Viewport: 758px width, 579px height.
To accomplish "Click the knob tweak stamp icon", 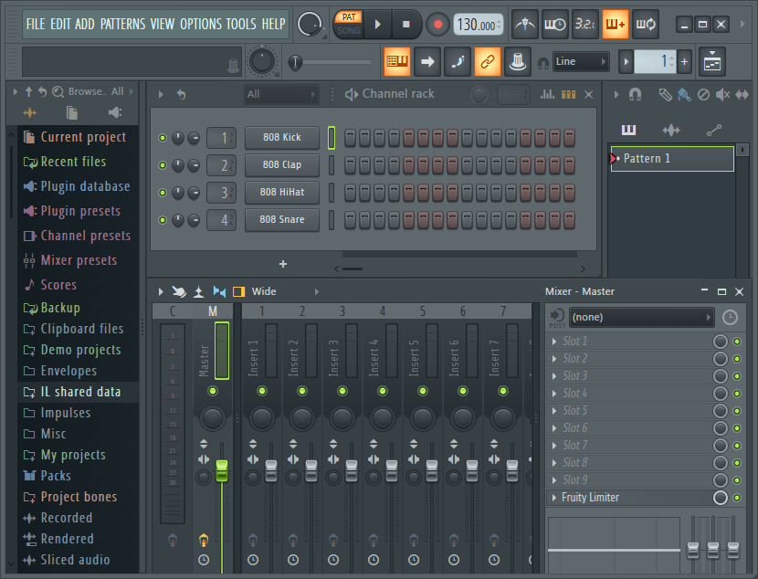I will coord(517,61).
